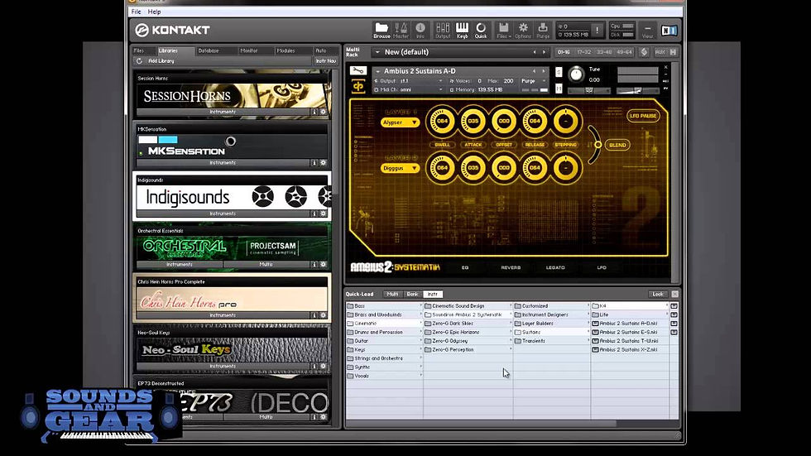
Task: Switch to the Database tab
Action: [x=209, y=50]
